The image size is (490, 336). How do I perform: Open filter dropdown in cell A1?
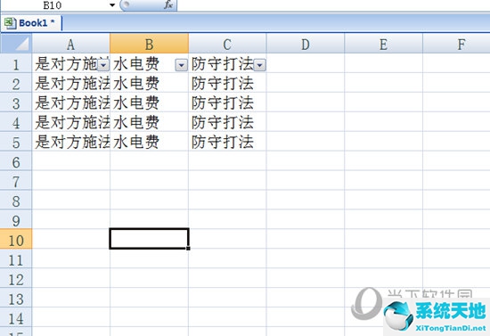[103, 65]
